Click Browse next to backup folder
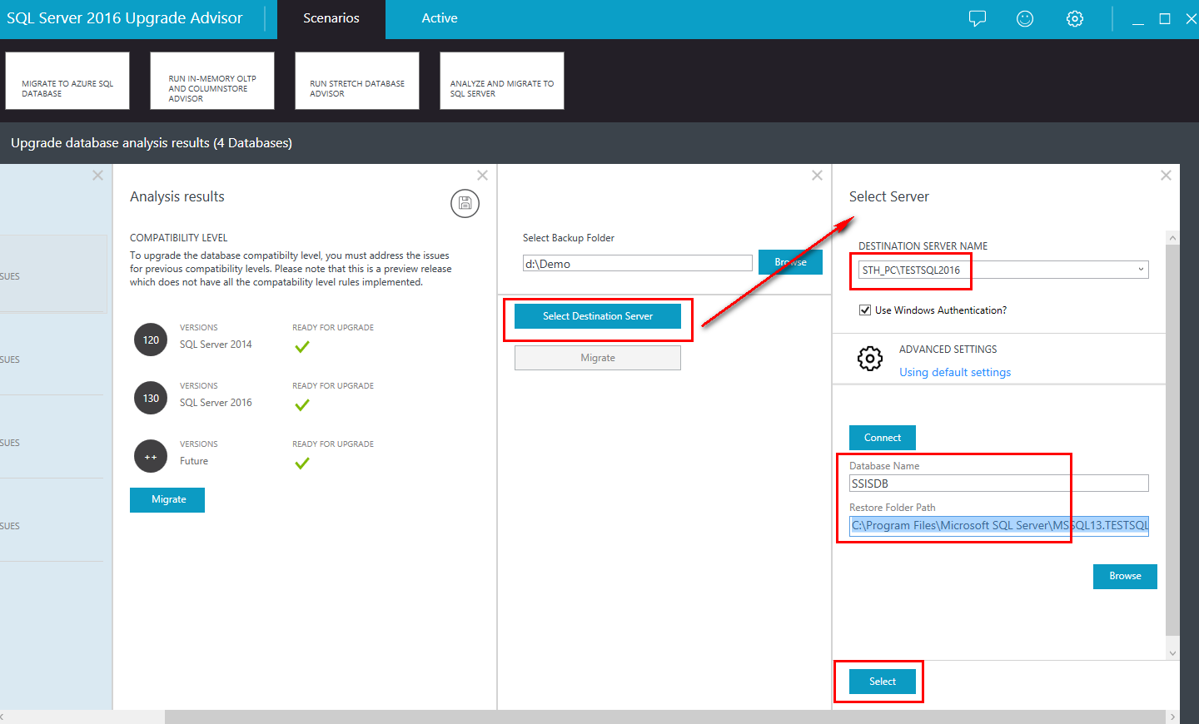 click(790, 262)
